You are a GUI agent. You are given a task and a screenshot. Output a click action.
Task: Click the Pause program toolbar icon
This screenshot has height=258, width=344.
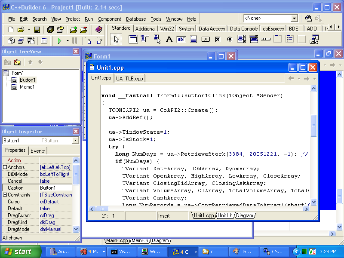[x=75, y=41]
